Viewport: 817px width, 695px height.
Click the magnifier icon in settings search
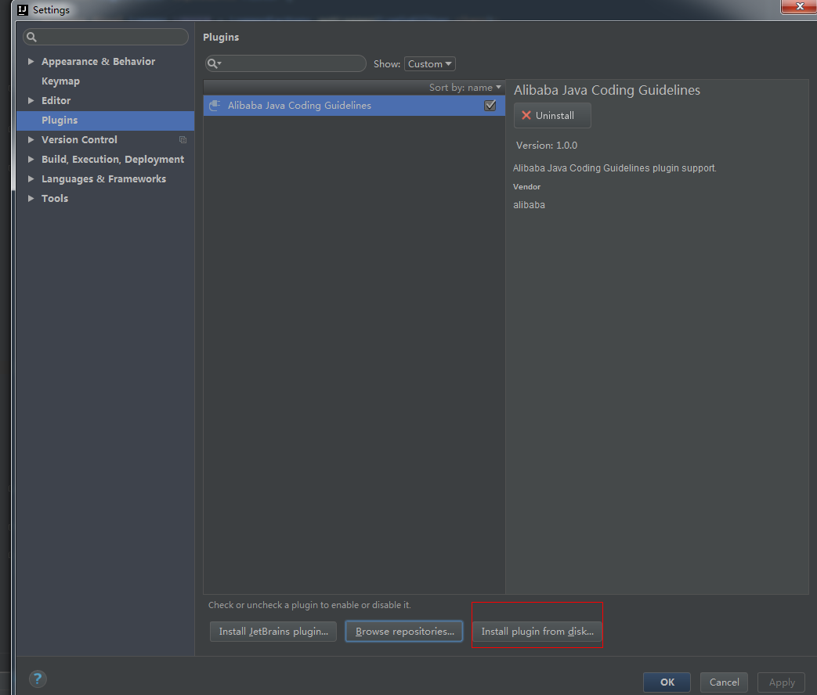tap(32, 37)
